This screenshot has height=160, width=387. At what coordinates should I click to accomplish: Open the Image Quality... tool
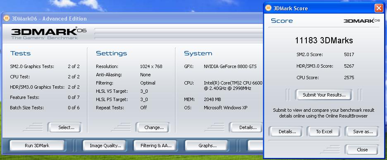[104, 146]
